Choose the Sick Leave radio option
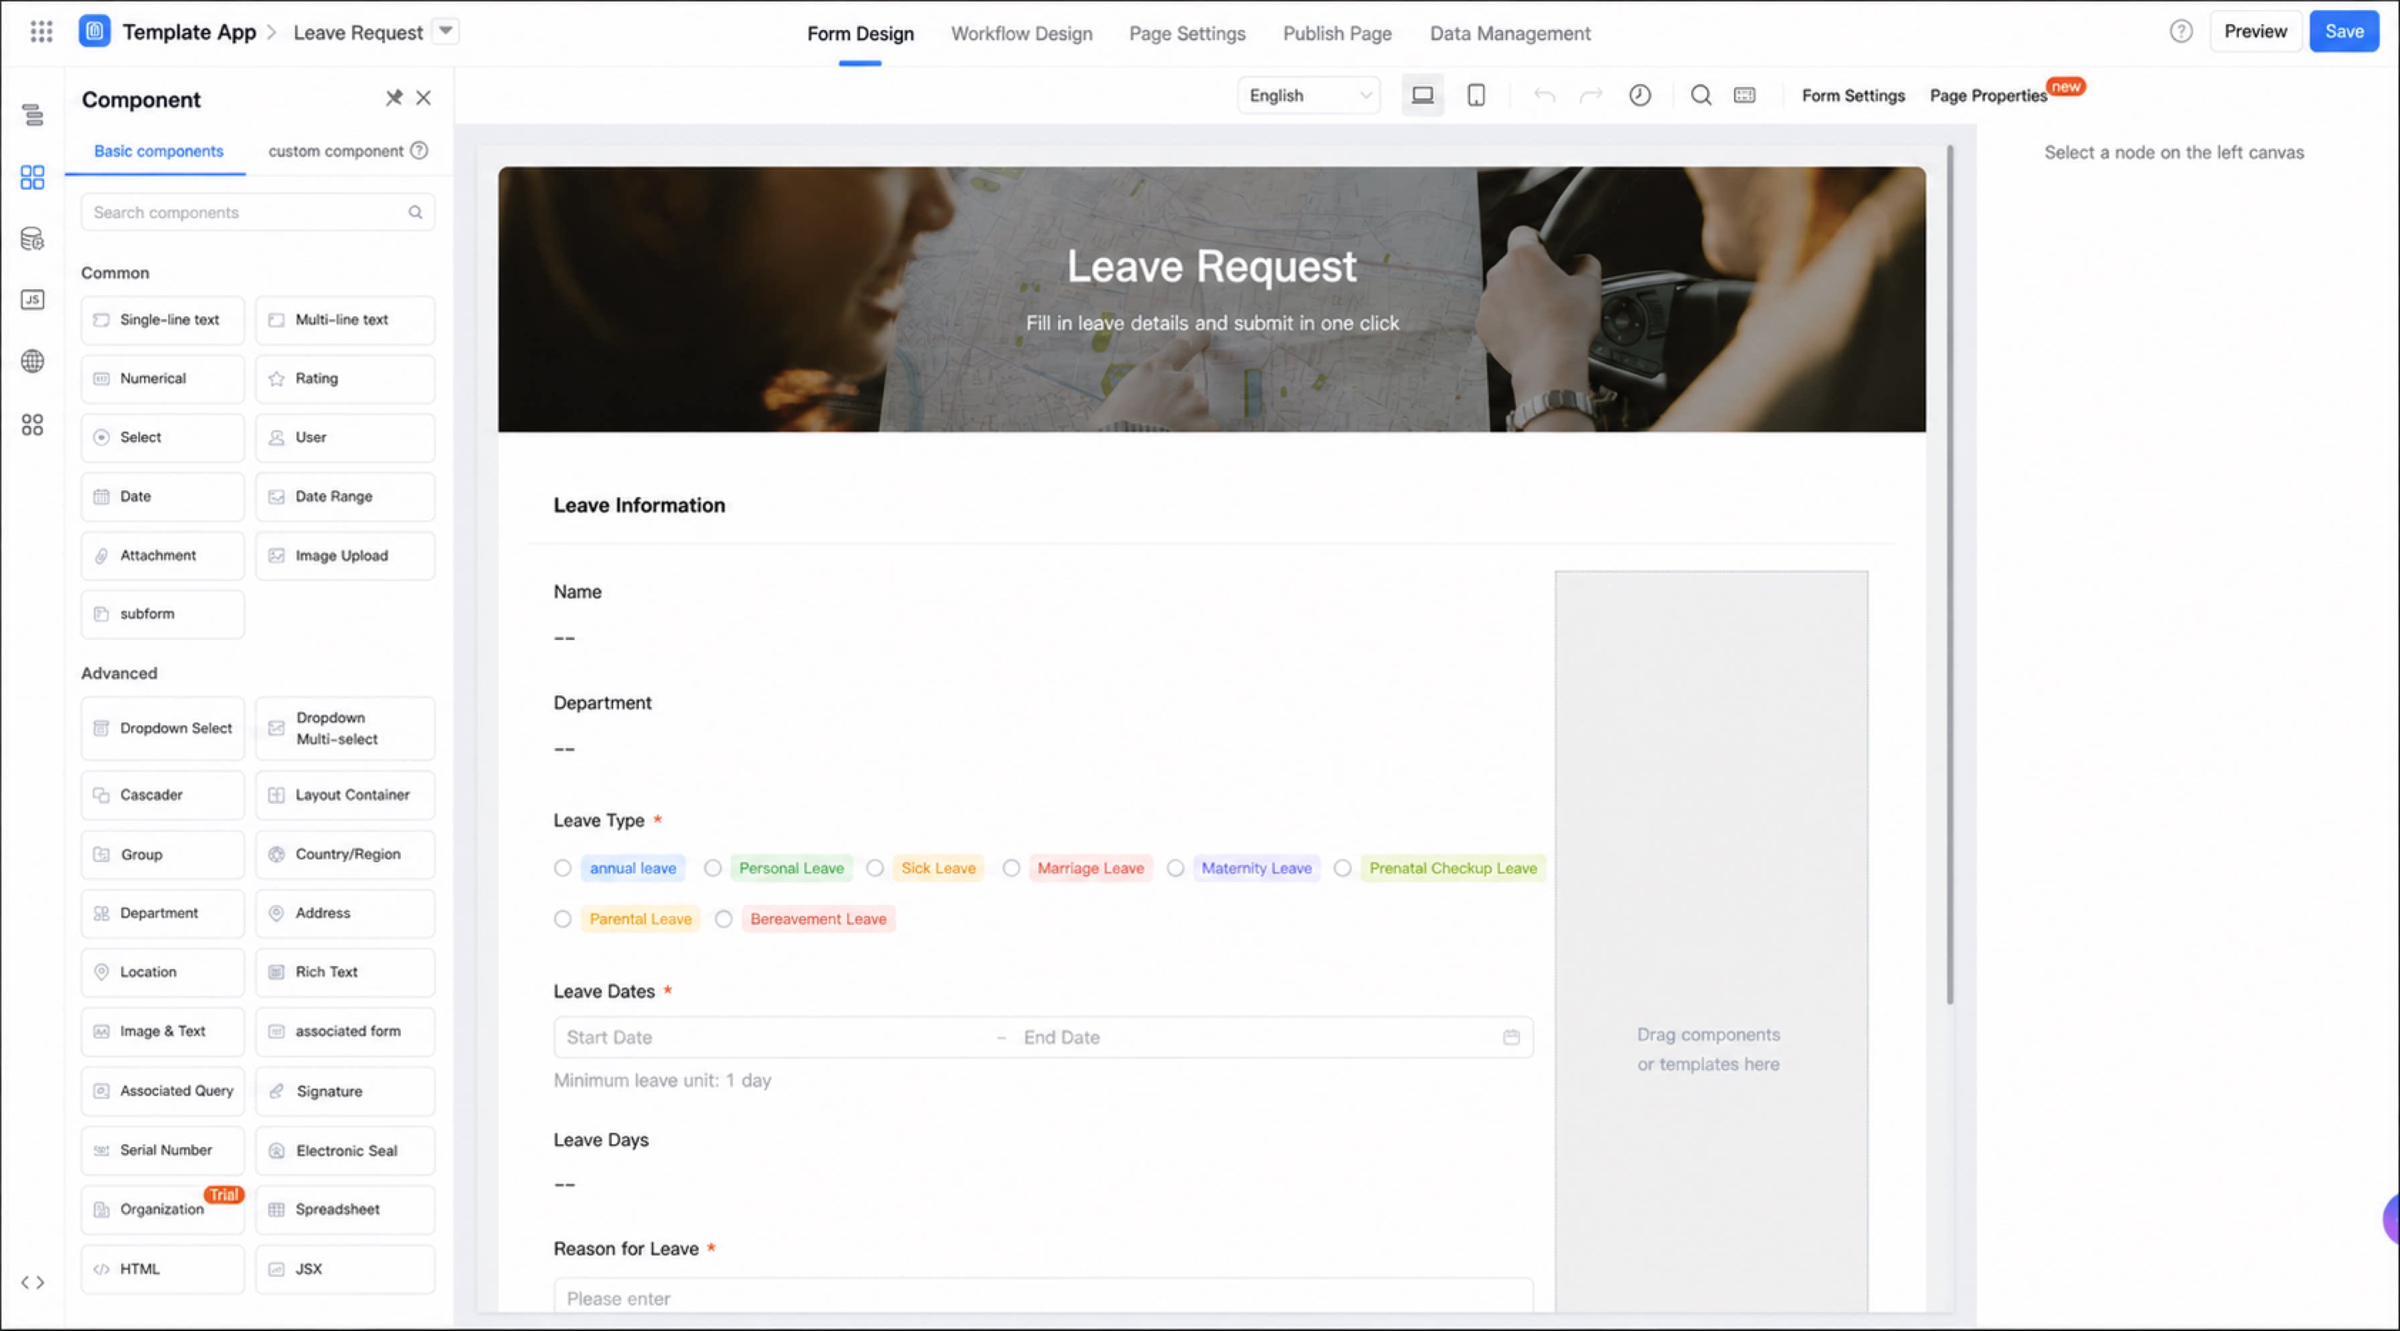This screenshot has width=2400, height=1331. tap(875, 868)
